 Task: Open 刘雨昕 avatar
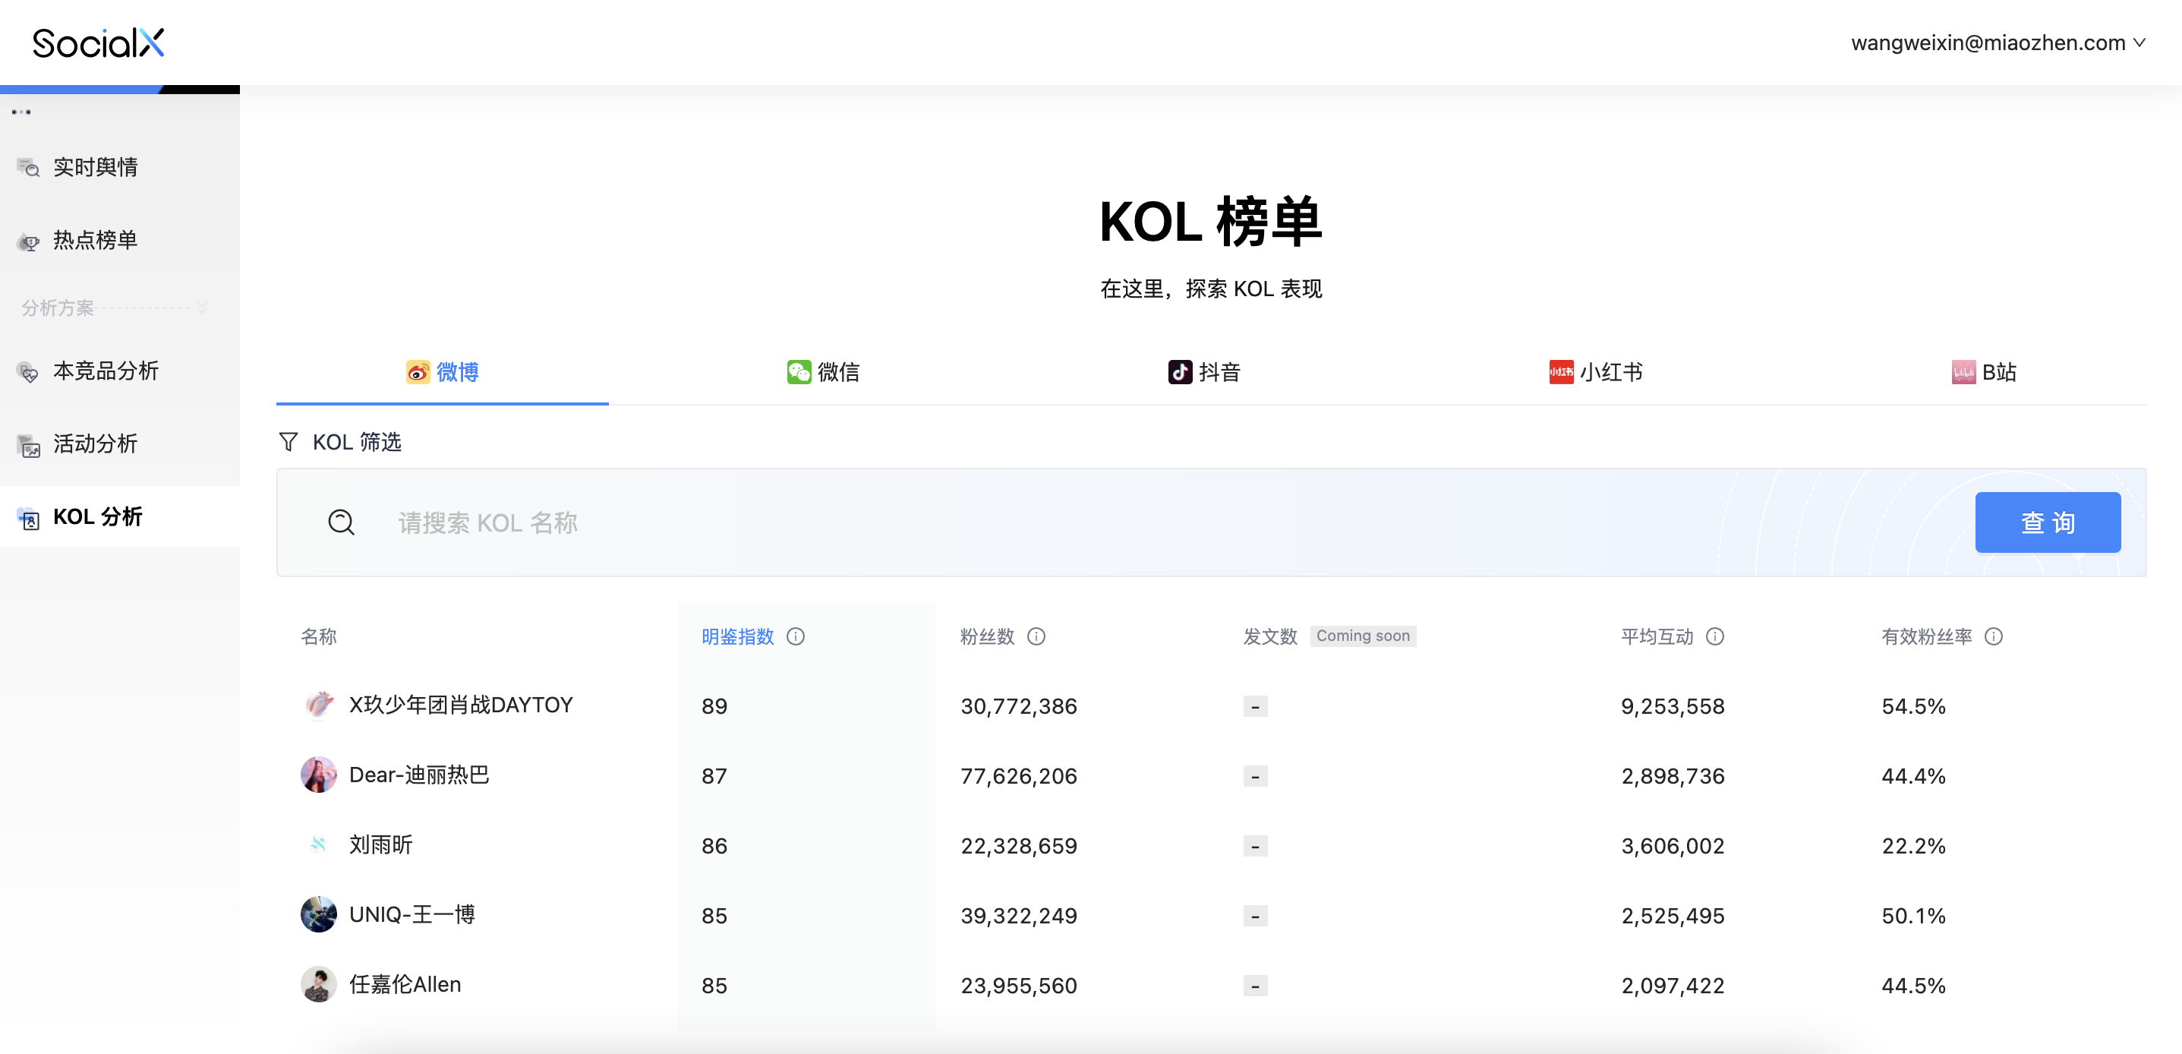point(318,844)
